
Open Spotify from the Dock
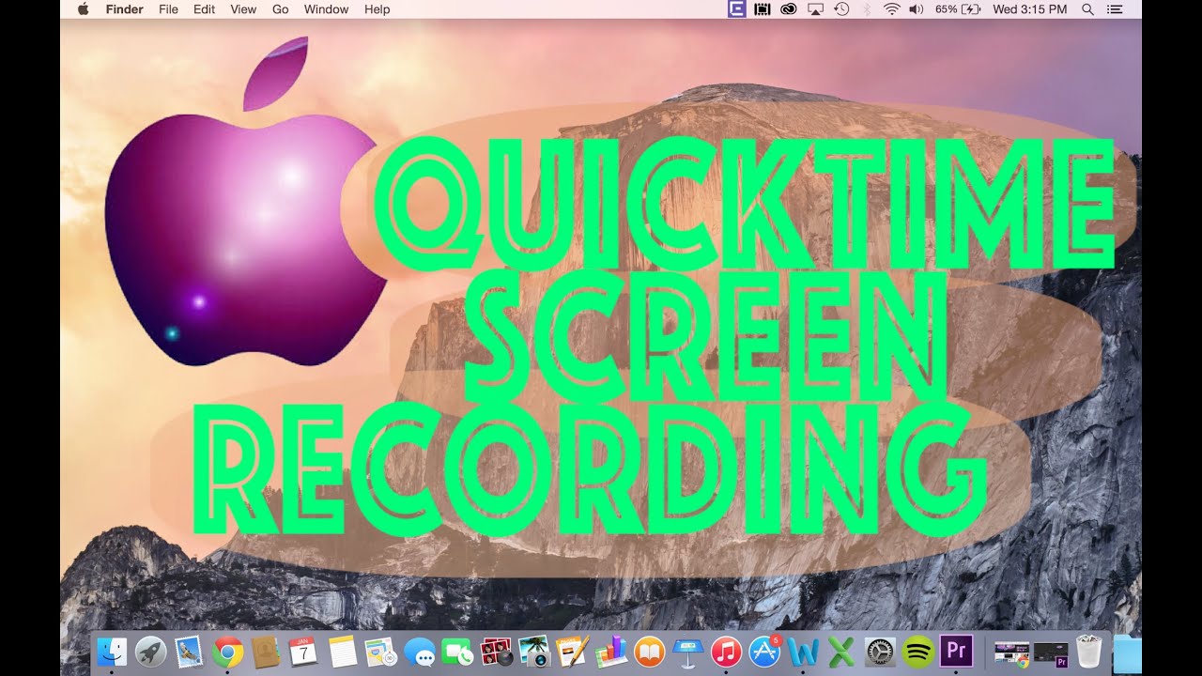pyautogui.click(x=917, y=651)
